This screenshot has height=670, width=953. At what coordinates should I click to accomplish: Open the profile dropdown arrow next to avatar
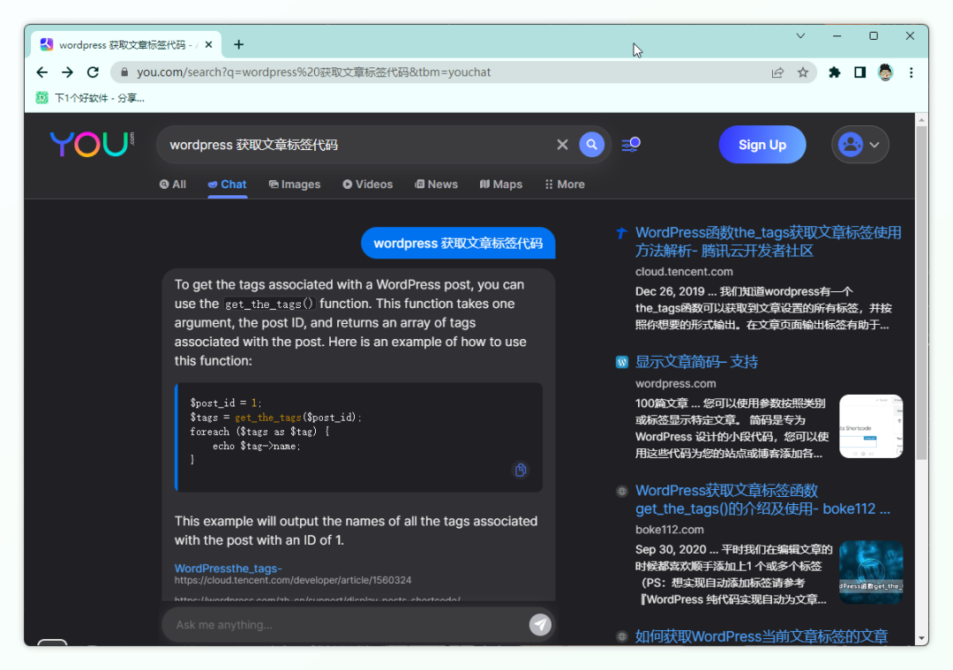873,144
